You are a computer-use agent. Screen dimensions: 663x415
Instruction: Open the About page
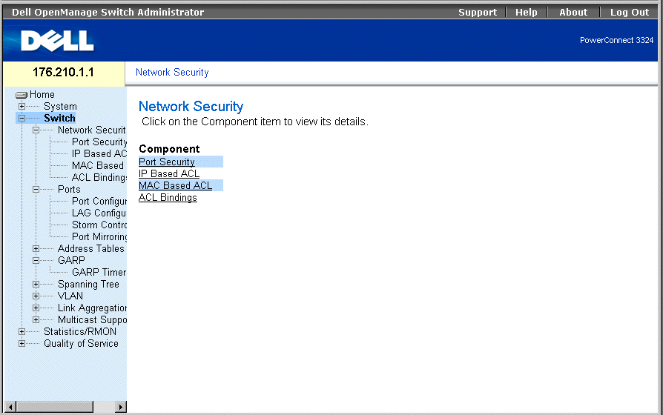click(x=573, y=13)
